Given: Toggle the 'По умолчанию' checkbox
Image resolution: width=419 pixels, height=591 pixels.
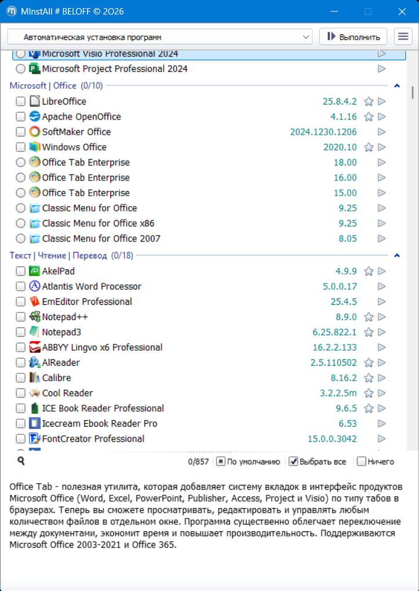Looking at the screenshot, I should pyautogui.click(x=221, y=462).
